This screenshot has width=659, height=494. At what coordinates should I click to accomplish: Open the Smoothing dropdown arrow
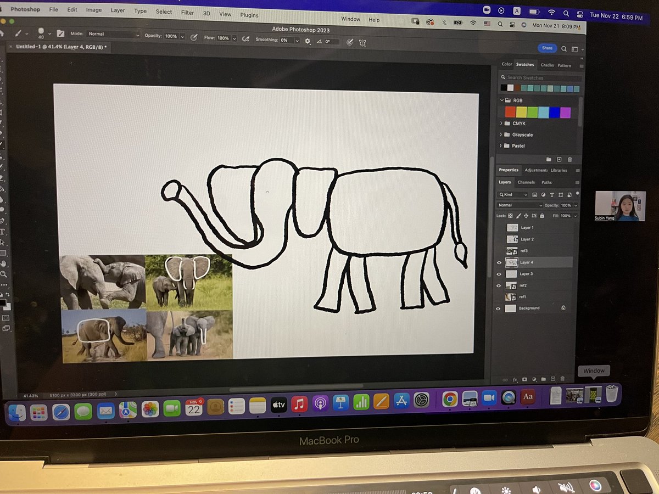[x=297, y=41]
